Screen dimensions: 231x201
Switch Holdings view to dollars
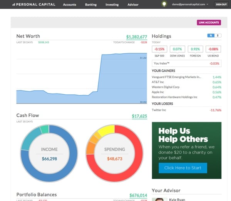218,36
